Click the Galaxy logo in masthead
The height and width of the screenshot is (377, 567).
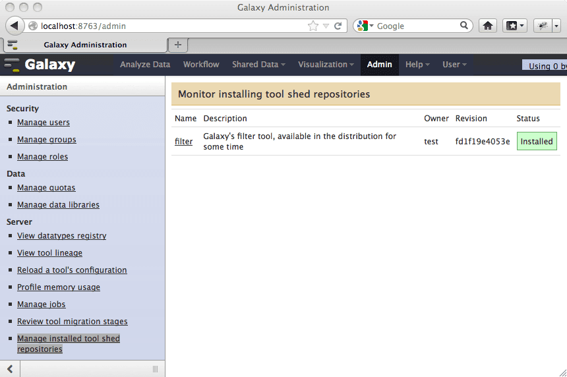[41, 65]
